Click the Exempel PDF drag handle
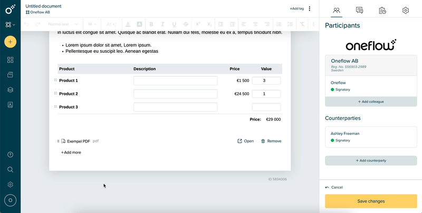Screen dimensions: 422x213 (x=58, y=141)
